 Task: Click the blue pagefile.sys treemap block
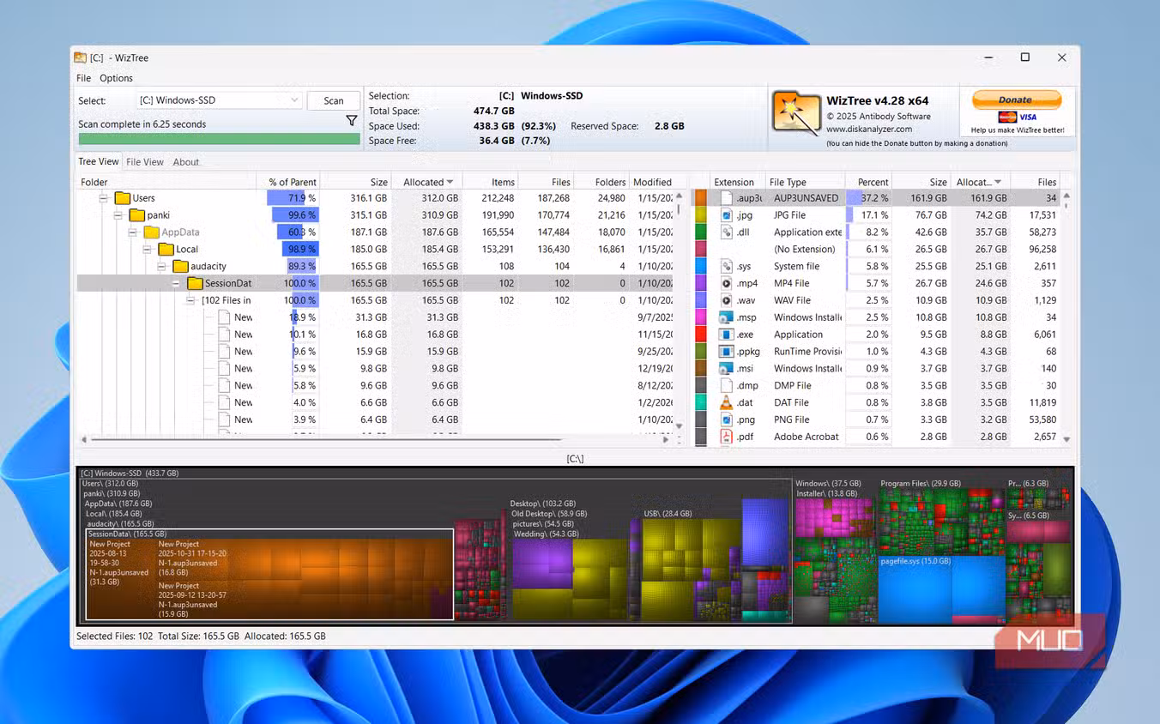point(941,590)
